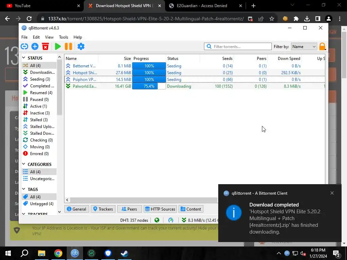
Task: Click the Chrome side panel icon
Action: pos(318,19)
